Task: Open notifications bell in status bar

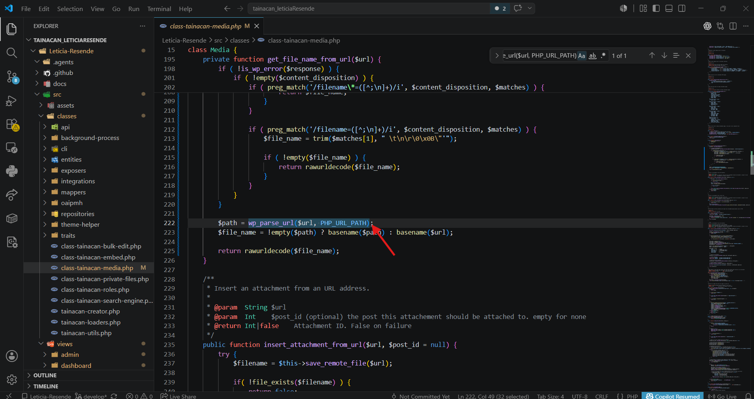Action: click(748, 396)
